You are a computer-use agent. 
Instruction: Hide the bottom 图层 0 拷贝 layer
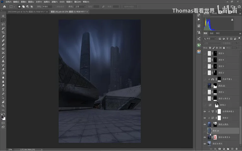coord(205,144)
